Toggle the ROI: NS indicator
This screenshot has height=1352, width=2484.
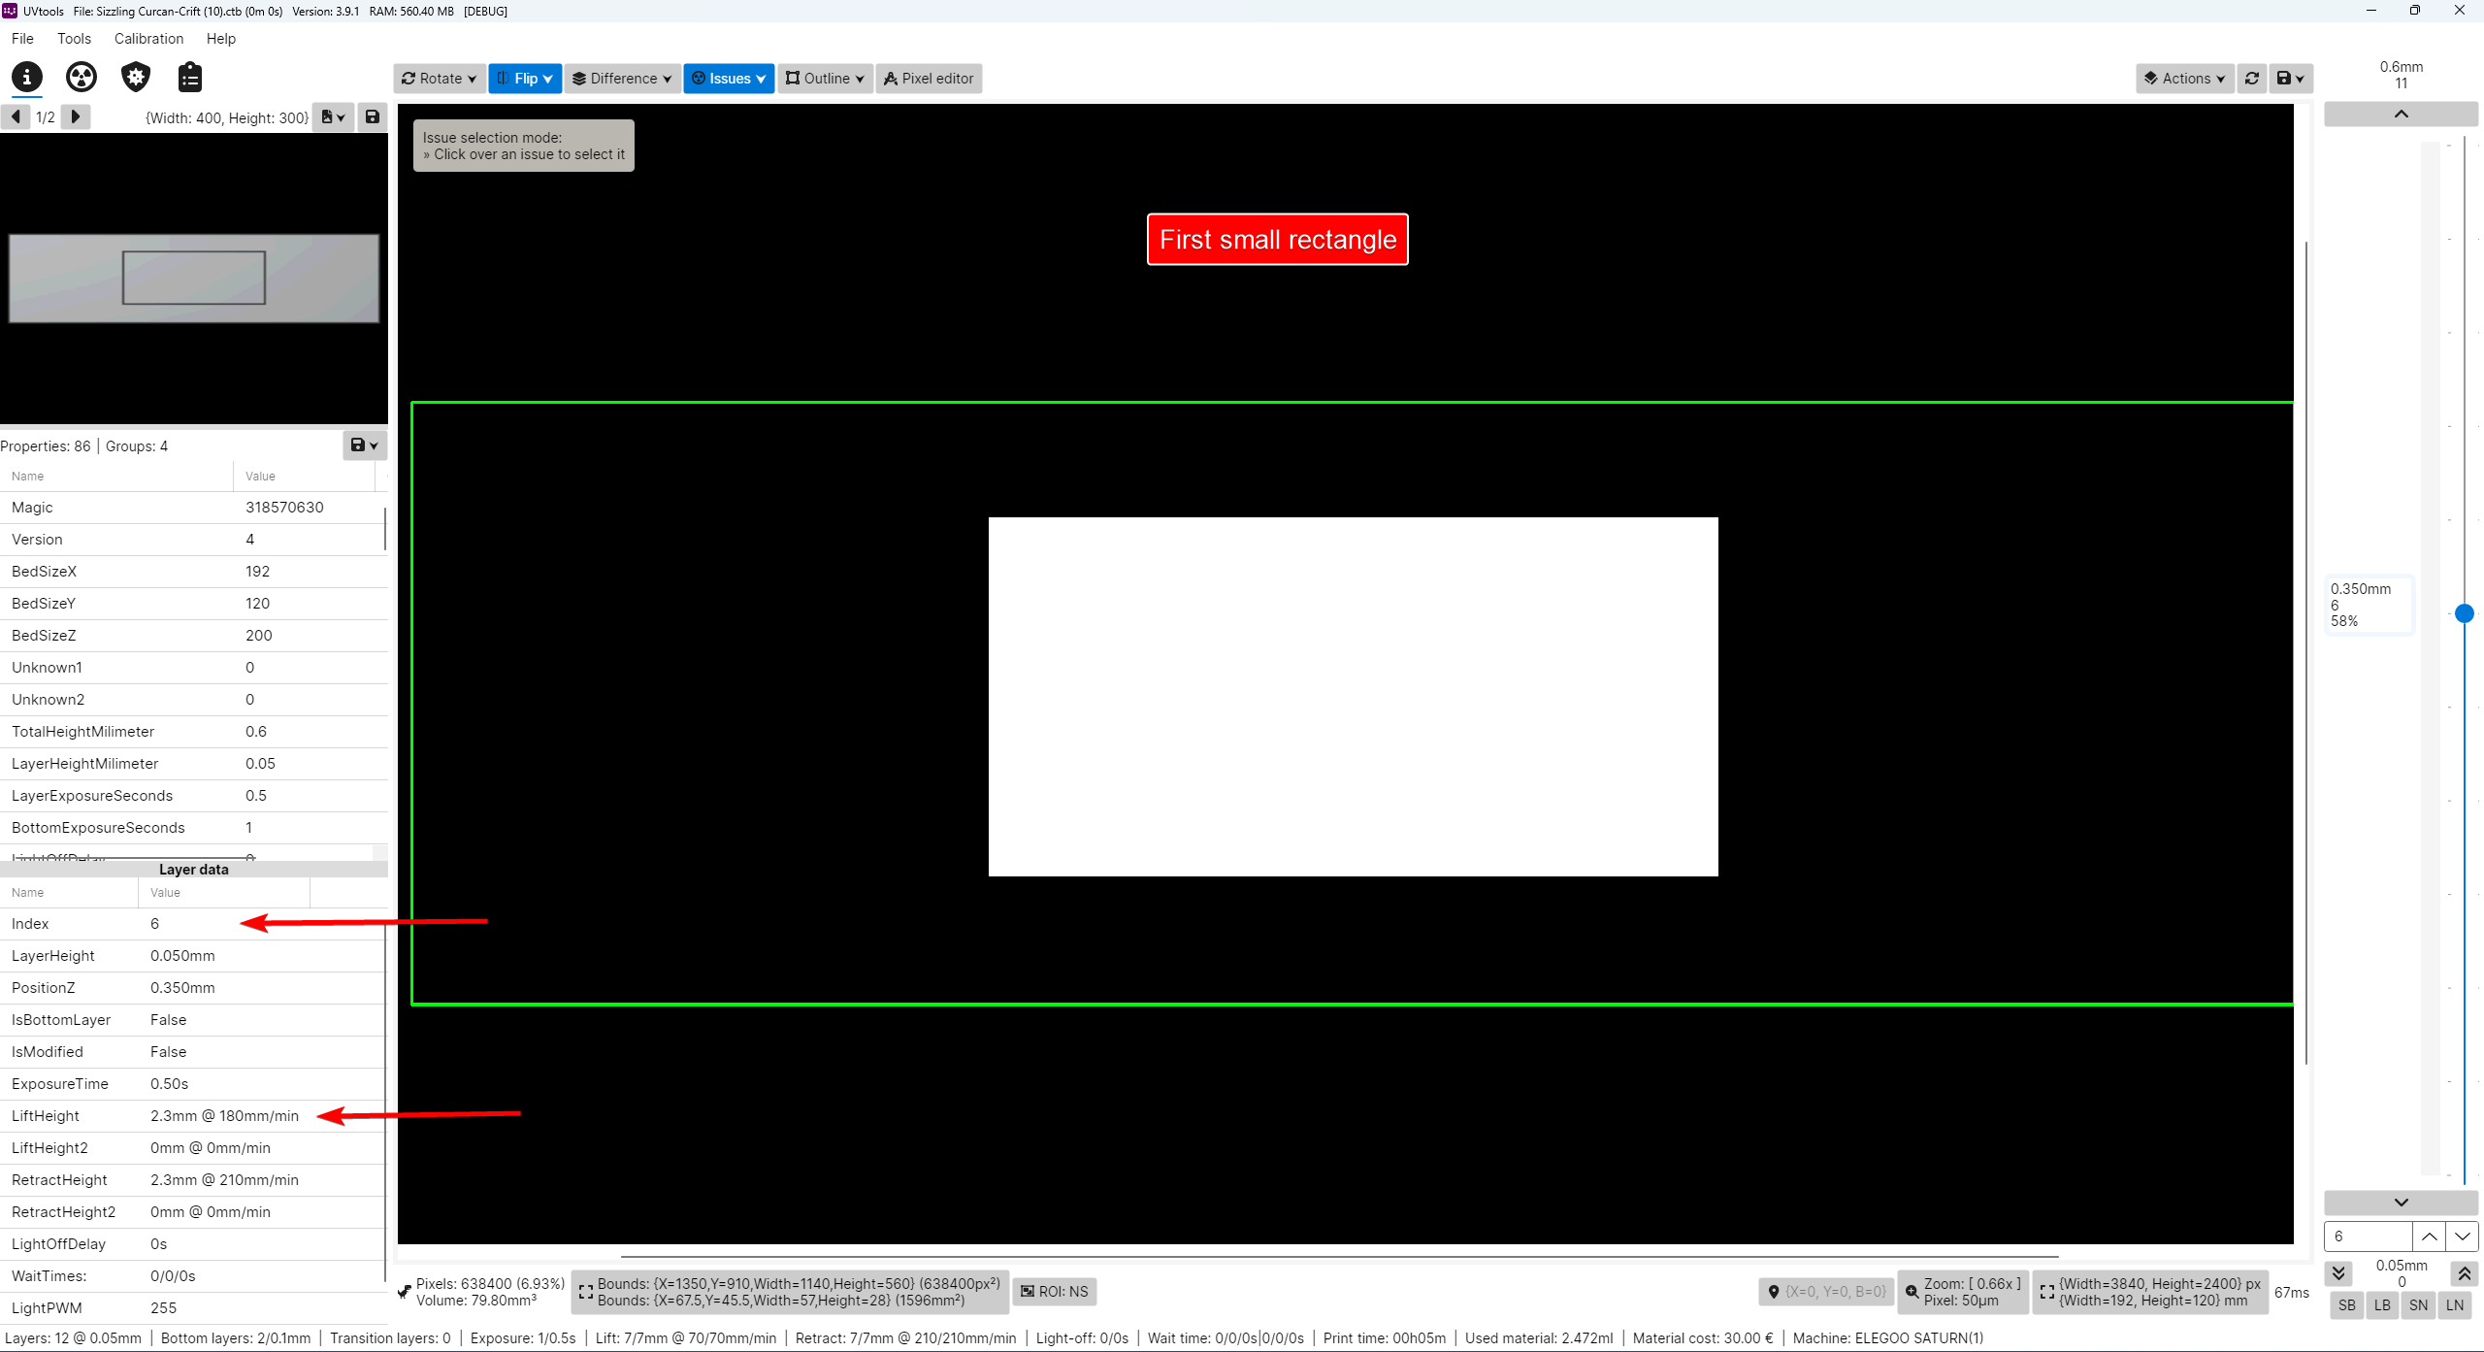coord(1054,1291)
